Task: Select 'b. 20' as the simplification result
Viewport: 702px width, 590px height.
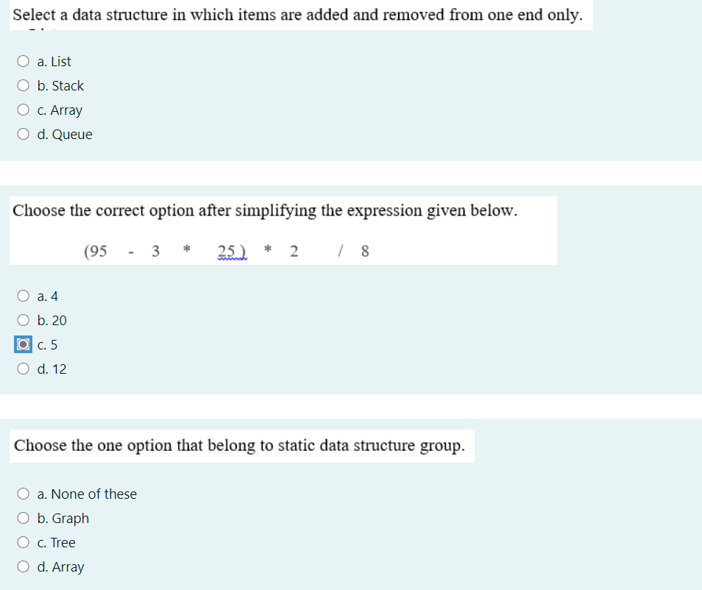Action: (23, 319)
